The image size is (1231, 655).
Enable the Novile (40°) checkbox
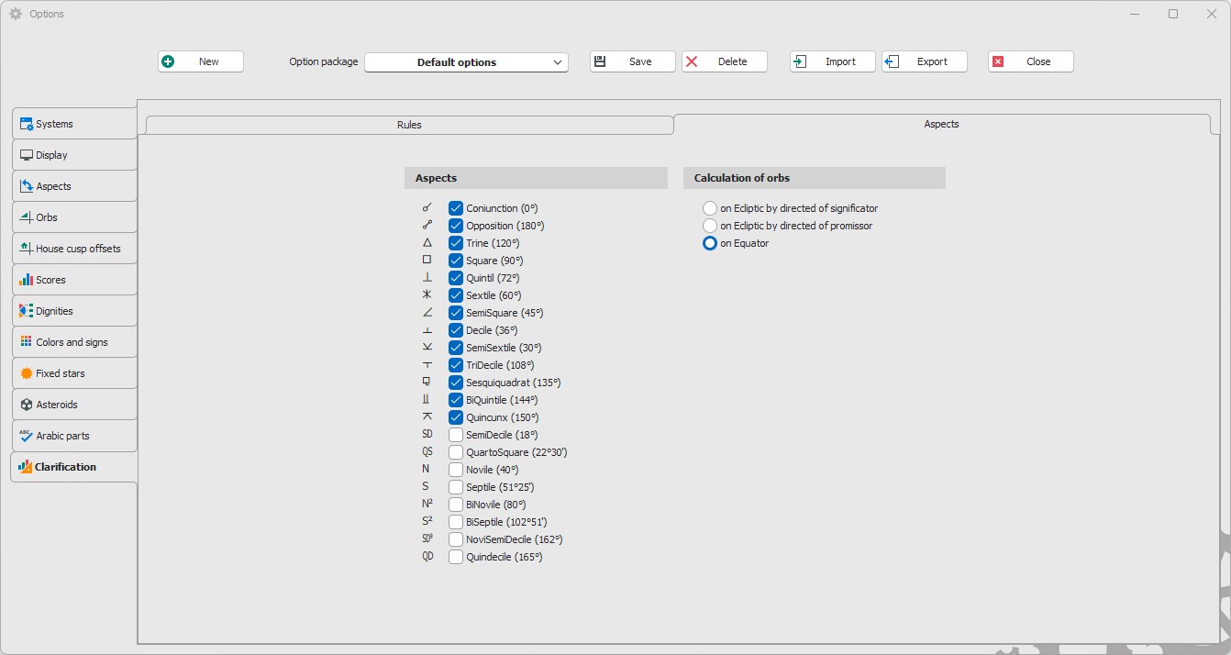[456, 470]
